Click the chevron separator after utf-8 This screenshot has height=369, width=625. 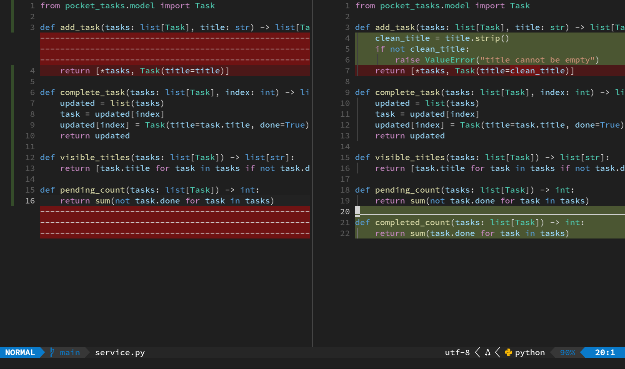477,352
